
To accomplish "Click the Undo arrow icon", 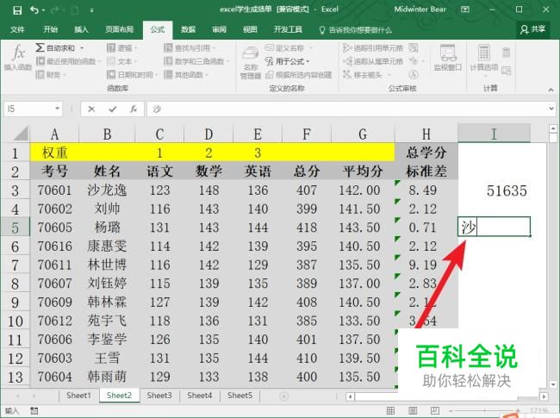I will pos(34,10).
